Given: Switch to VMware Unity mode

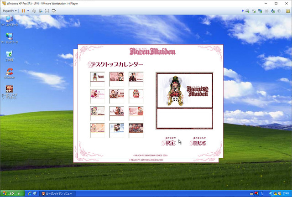Looking at the screenshot, I should point(54,11).
